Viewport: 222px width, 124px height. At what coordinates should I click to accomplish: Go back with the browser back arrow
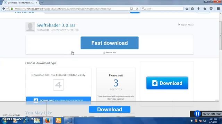point(4,9)
